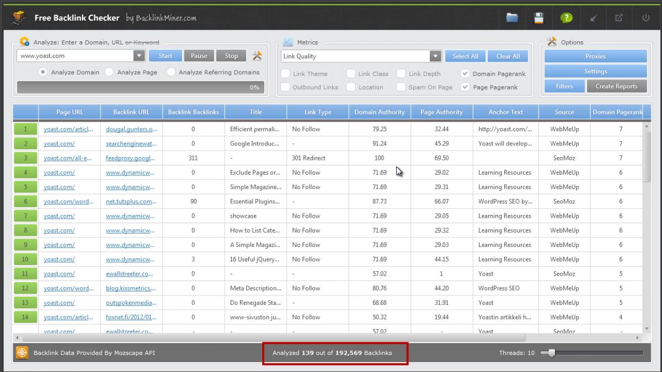This screenshot has height=372, width=662.
Task: Click Select All metrics button
Action: [x=465, y=56]
